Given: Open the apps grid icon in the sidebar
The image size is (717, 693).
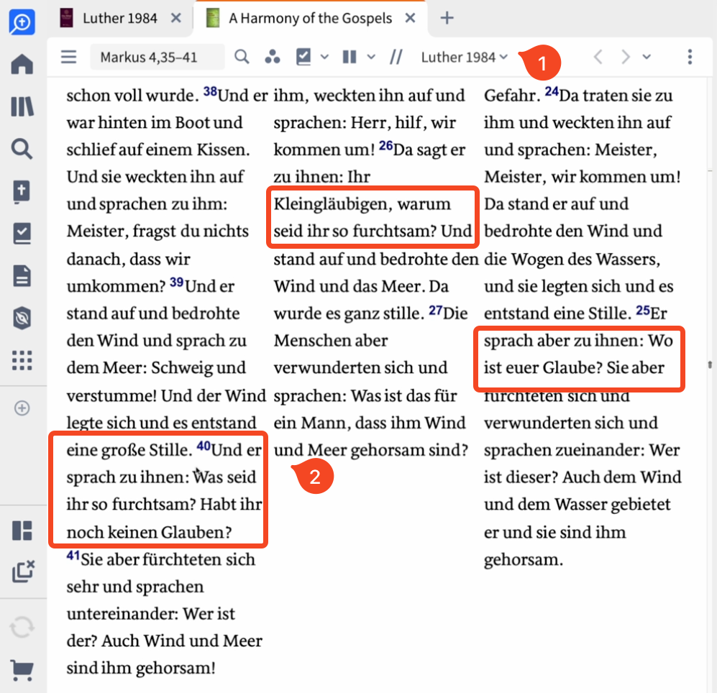Looking at the screenshot, I should click(22, 361).
